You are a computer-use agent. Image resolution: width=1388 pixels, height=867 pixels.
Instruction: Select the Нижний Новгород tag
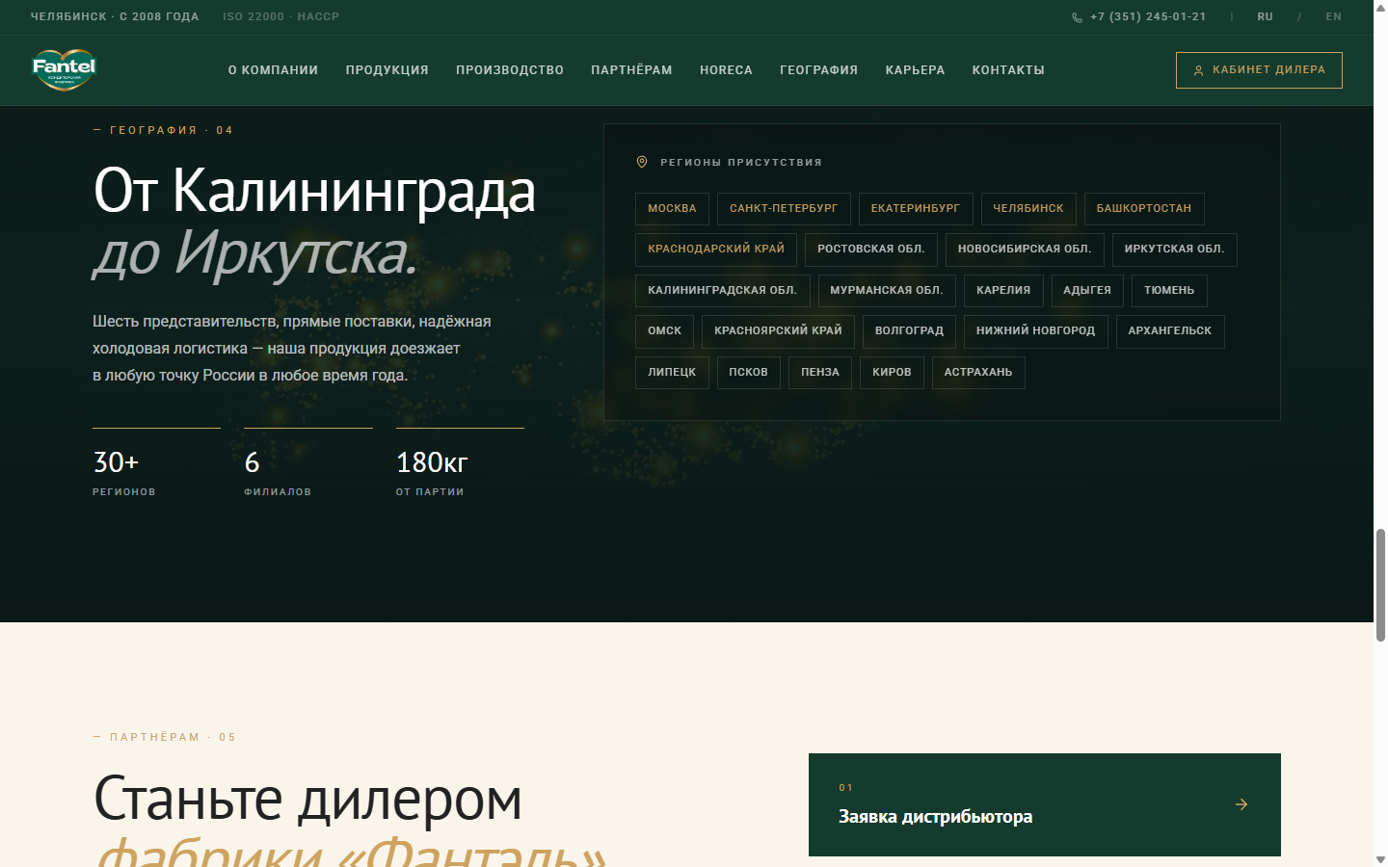click(1036, 331)
